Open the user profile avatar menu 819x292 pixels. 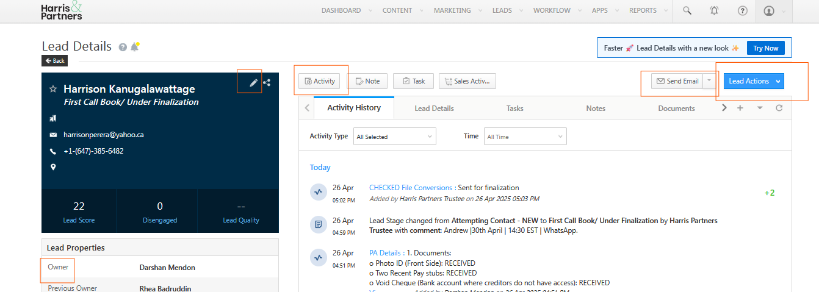[x=768, y=10]
